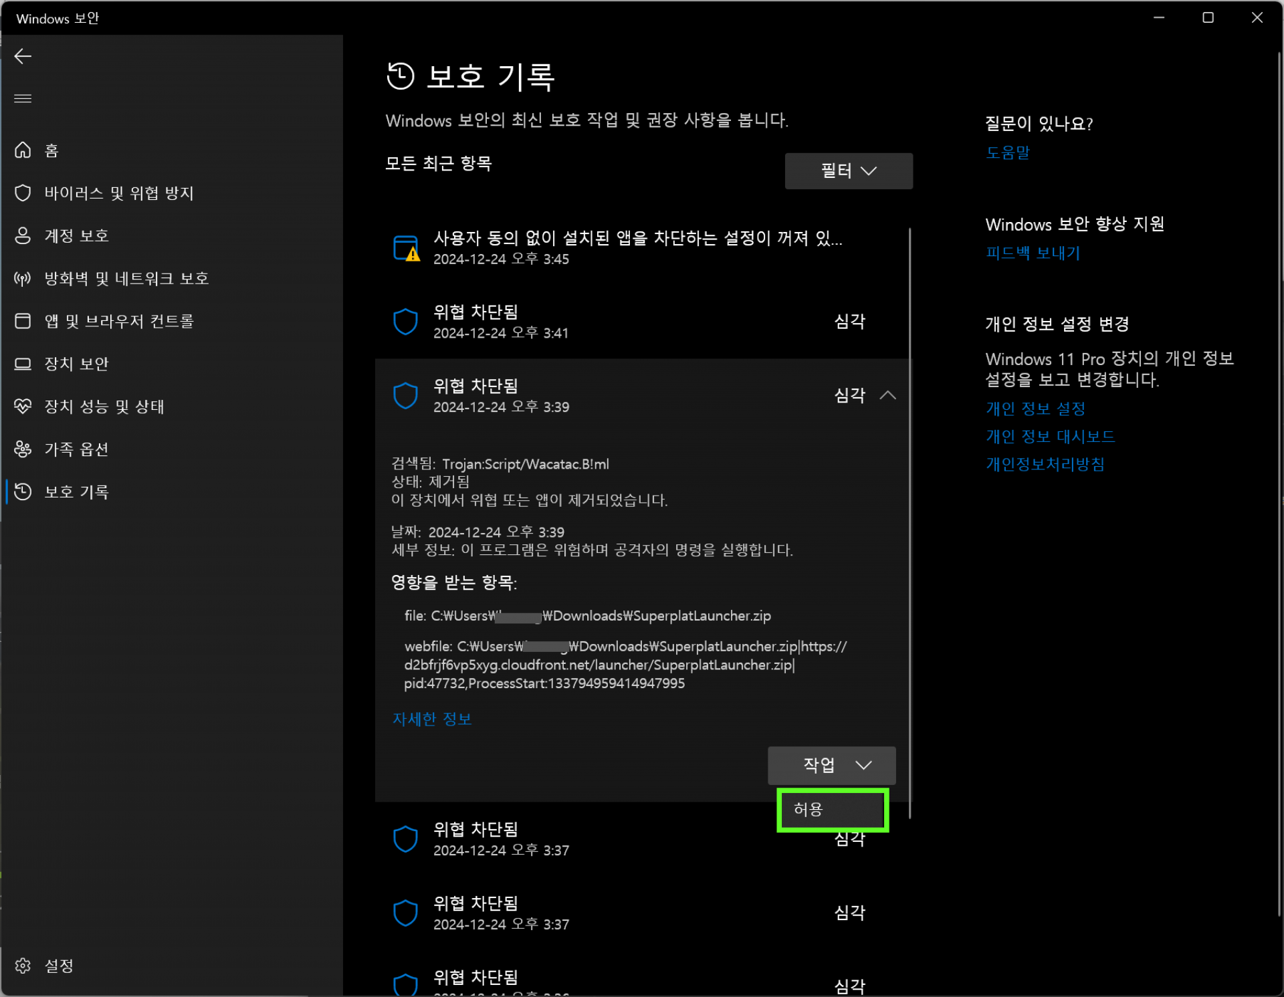The height and width of the screenshot is (997, 1284).
Task: Click the device security laptop icon
Action: click(x=23, y=364)
